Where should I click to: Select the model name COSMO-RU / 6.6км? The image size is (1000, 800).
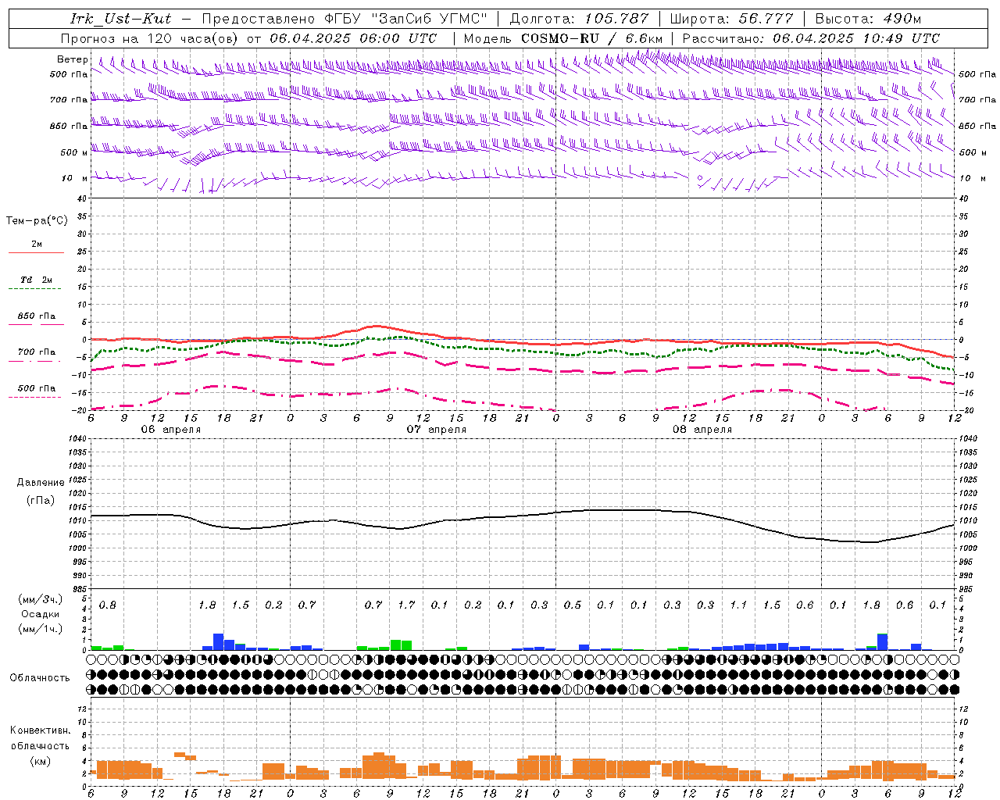[592, 38]
